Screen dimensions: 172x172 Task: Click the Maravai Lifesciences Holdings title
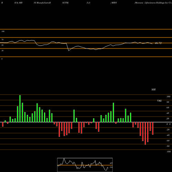coord(153,3)
